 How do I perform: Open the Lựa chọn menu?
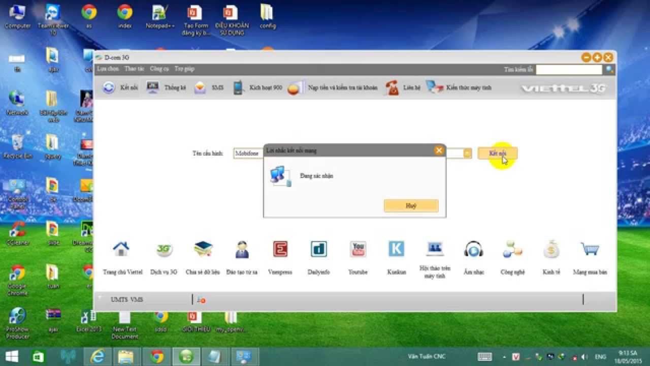(108, 69)
